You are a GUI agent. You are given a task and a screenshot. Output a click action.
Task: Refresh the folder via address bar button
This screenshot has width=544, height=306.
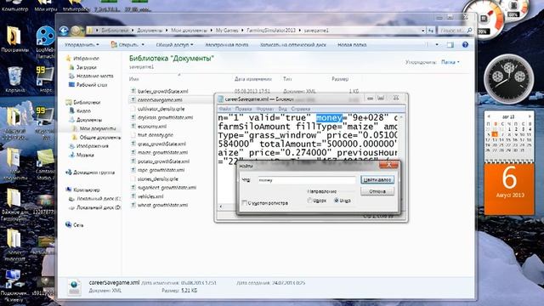tap(431, 31)
